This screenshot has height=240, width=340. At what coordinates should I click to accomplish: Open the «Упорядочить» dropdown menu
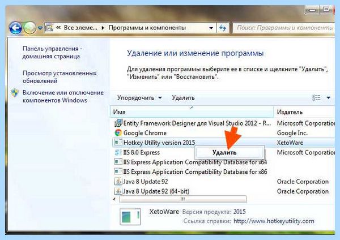(139, 98)
